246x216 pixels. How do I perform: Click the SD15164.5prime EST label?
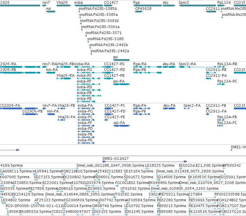[138, 171]
